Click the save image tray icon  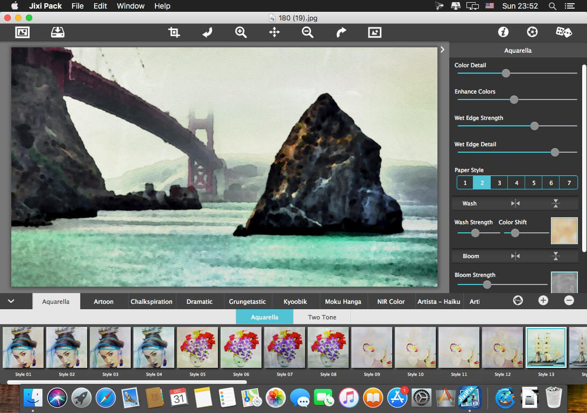coord(58,32)
